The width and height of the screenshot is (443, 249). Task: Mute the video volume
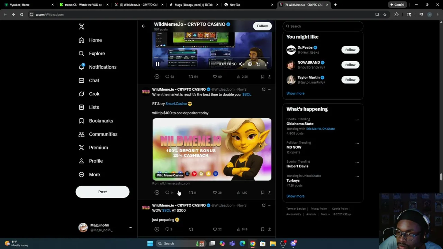(242, 64)
